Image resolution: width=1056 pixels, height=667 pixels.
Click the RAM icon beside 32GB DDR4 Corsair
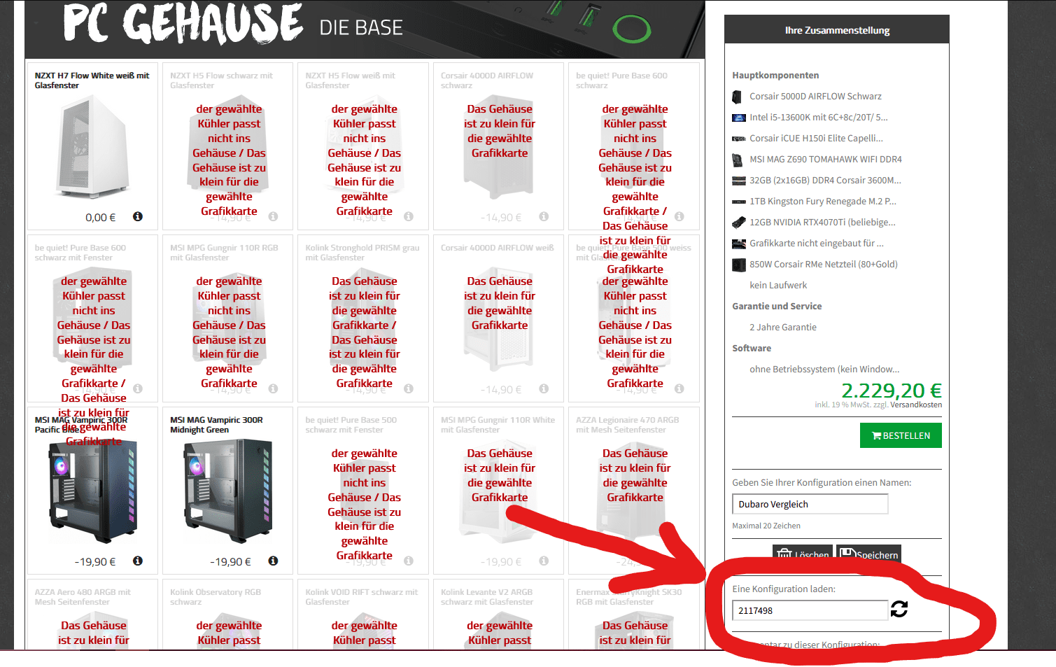(738, 181)
